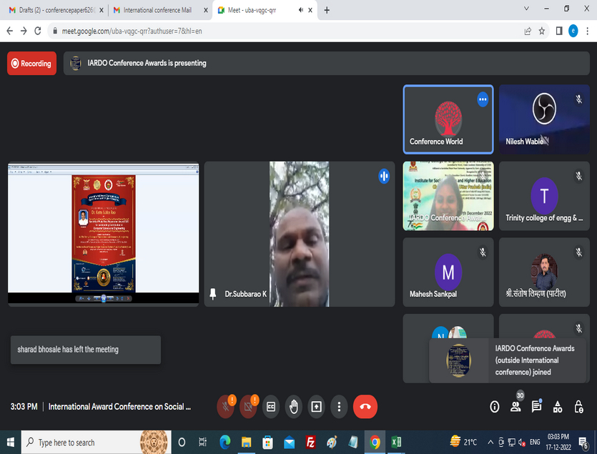Open Excel from taskbar

(x=396, y=442)
